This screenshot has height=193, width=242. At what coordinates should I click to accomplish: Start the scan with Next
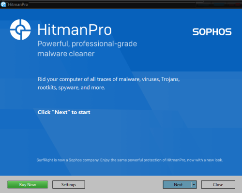tap(177, 185)
